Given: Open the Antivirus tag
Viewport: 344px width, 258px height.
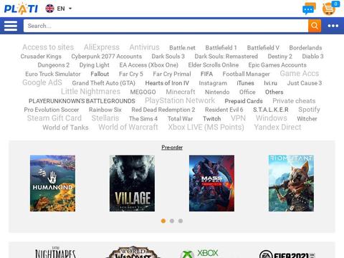Looking at the screenshot, I should click(x=144, y=47).
